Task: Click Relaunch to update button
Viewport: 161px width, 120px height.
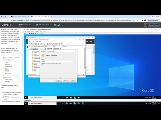Action: tap(153, 20)
